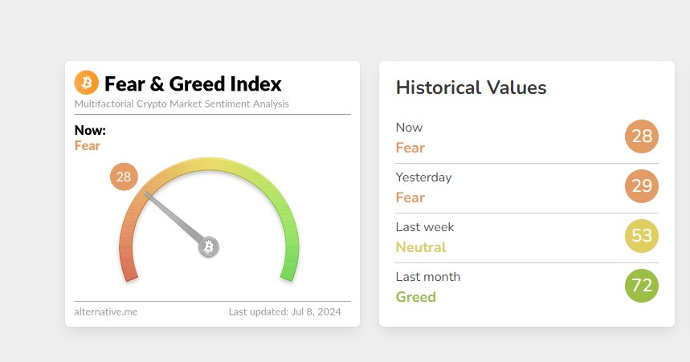The height and width of the screenshot is (362, 690).
Task: Click the Yesterday value 29 circle
Action: tap(641, 186)
